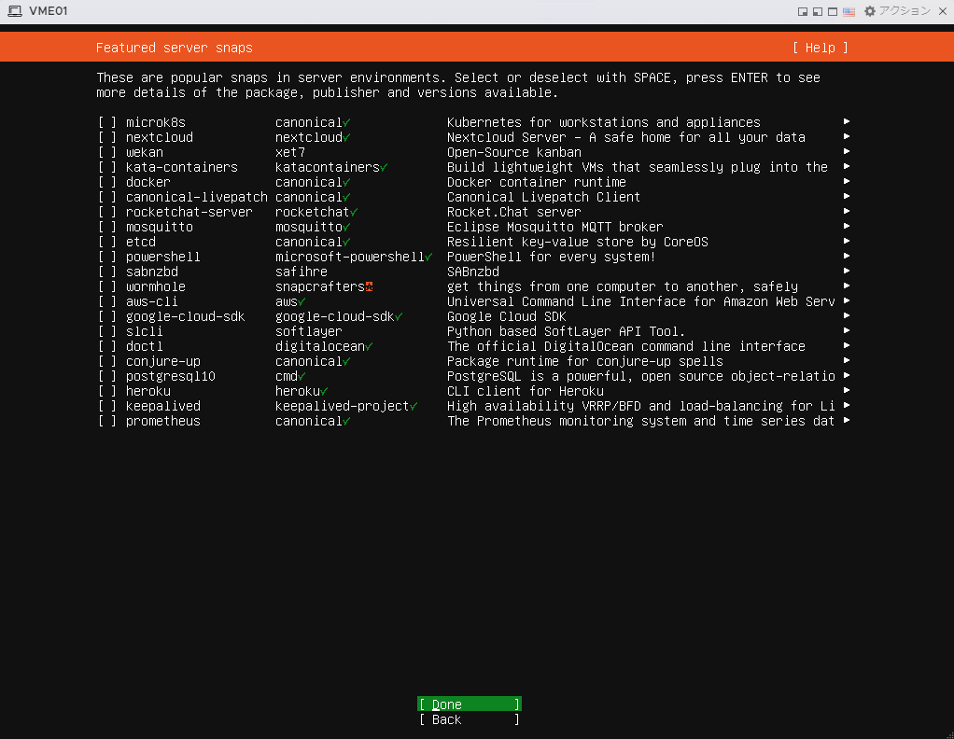Close the VME01 console window
The height and width of the screenshot is (739, 954).
(x=943, y=11)
